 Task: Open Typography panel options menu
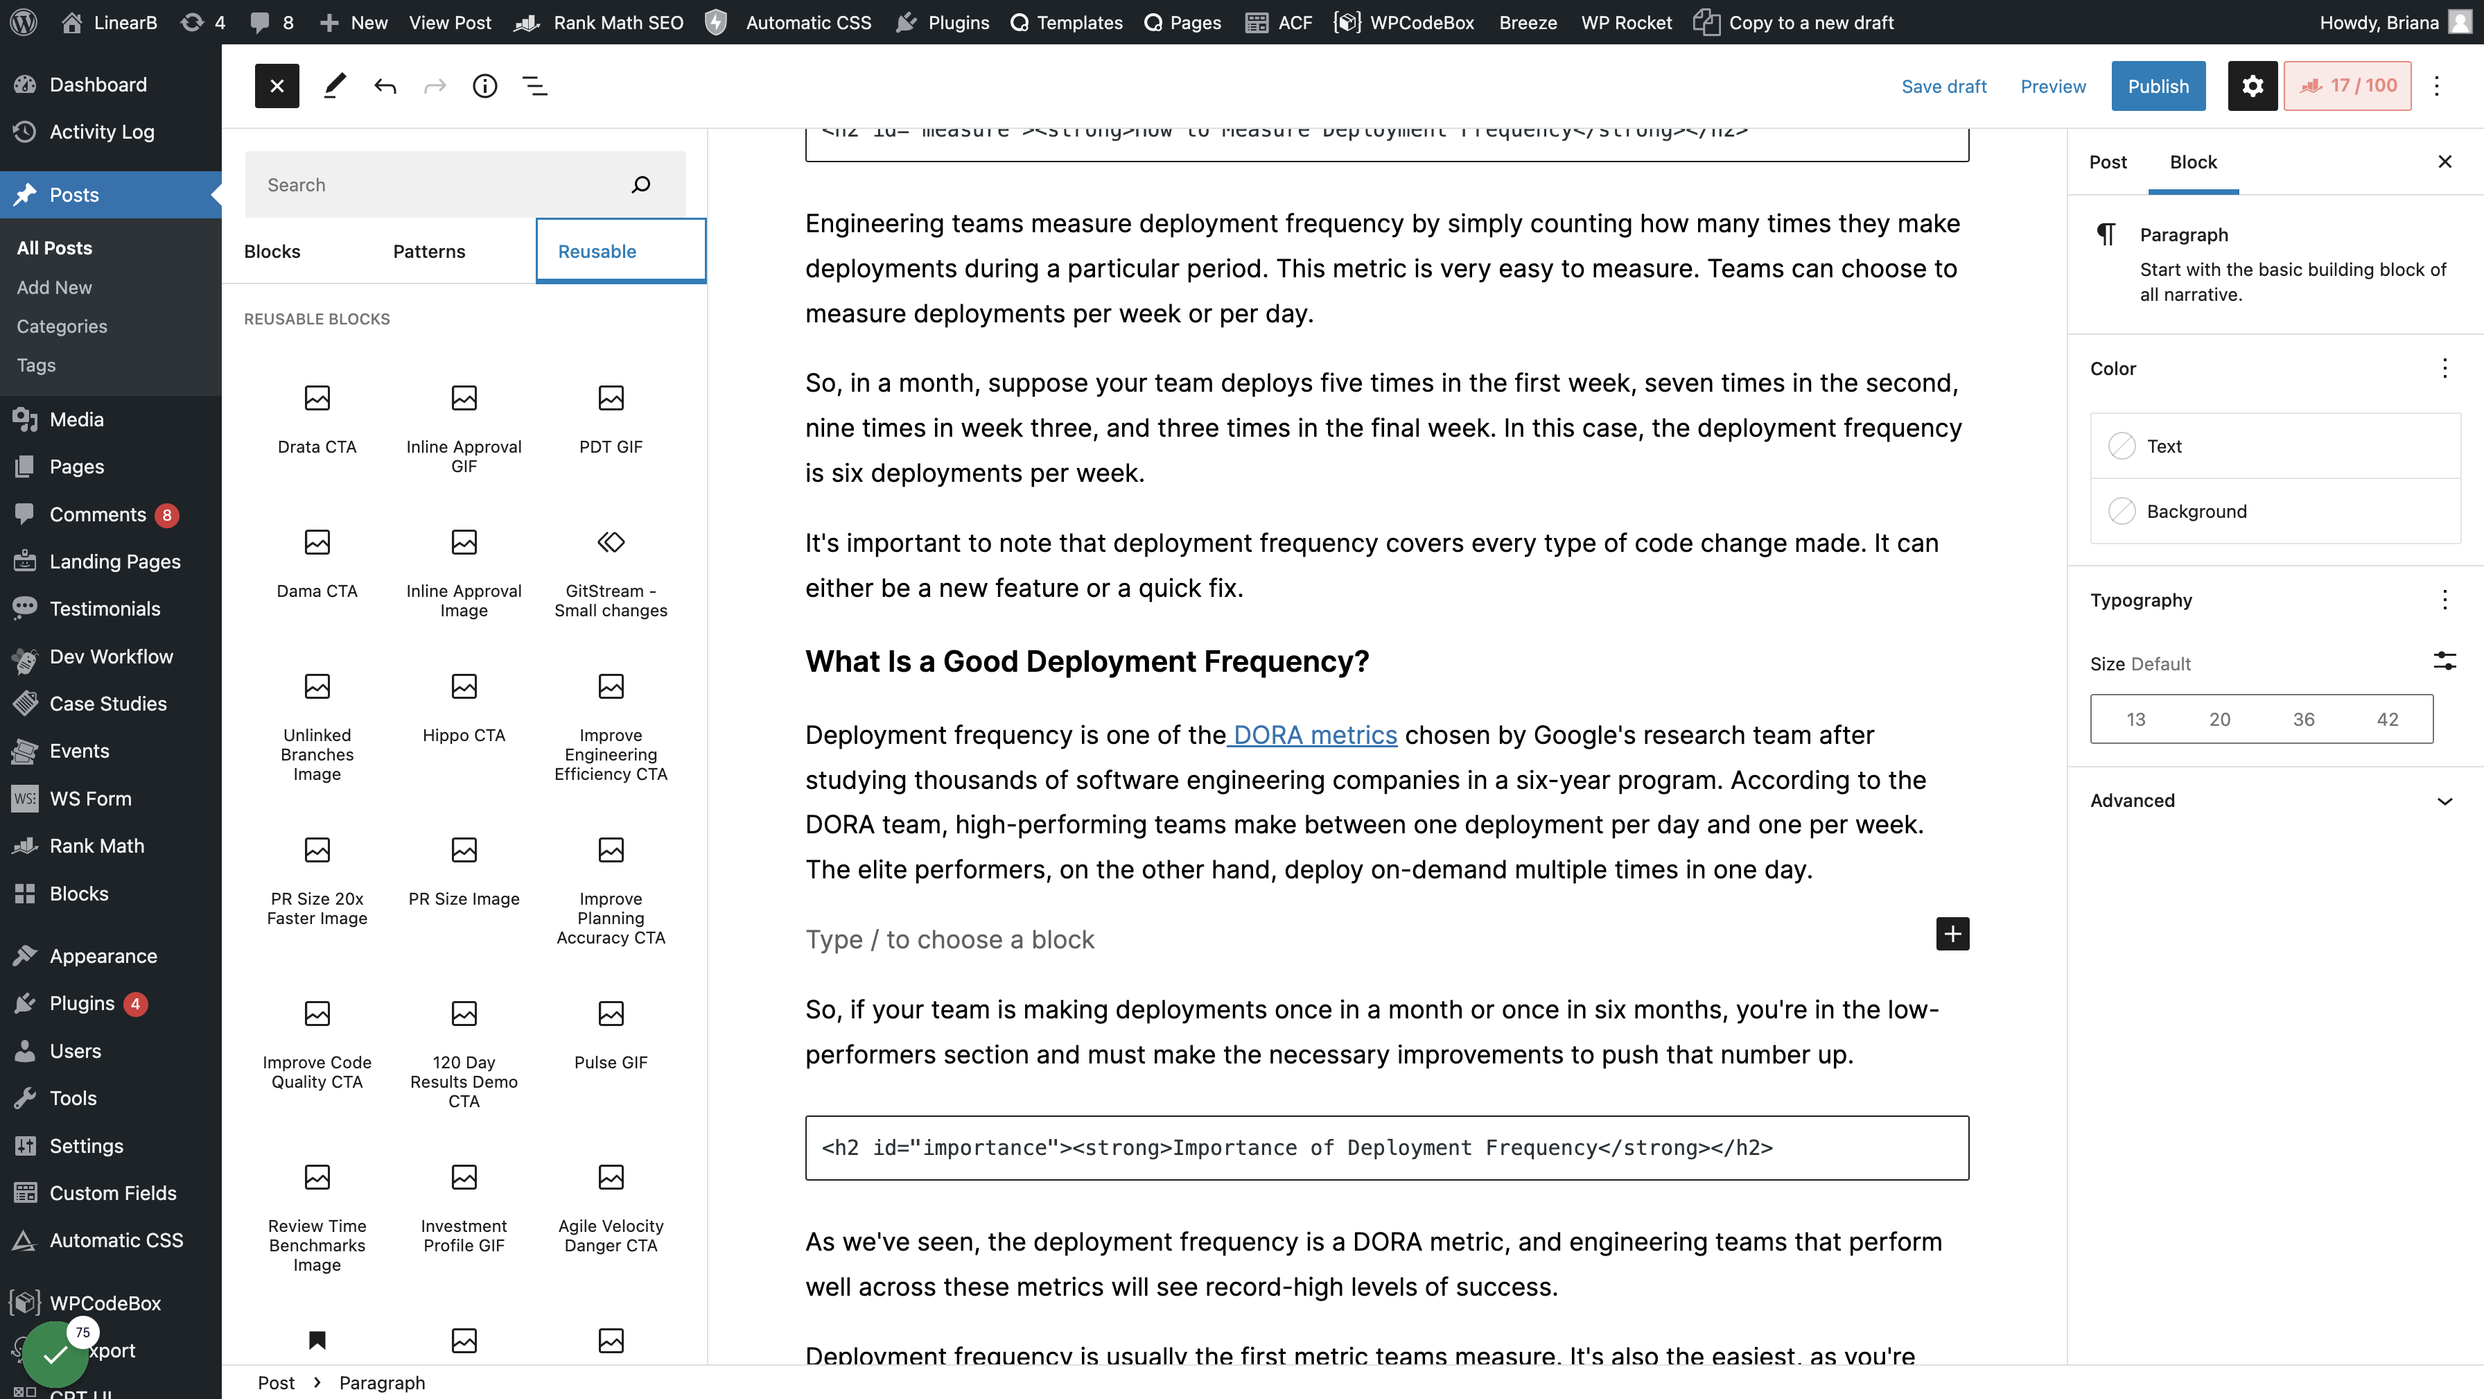pyautogui.click(x=2444, y=600)
